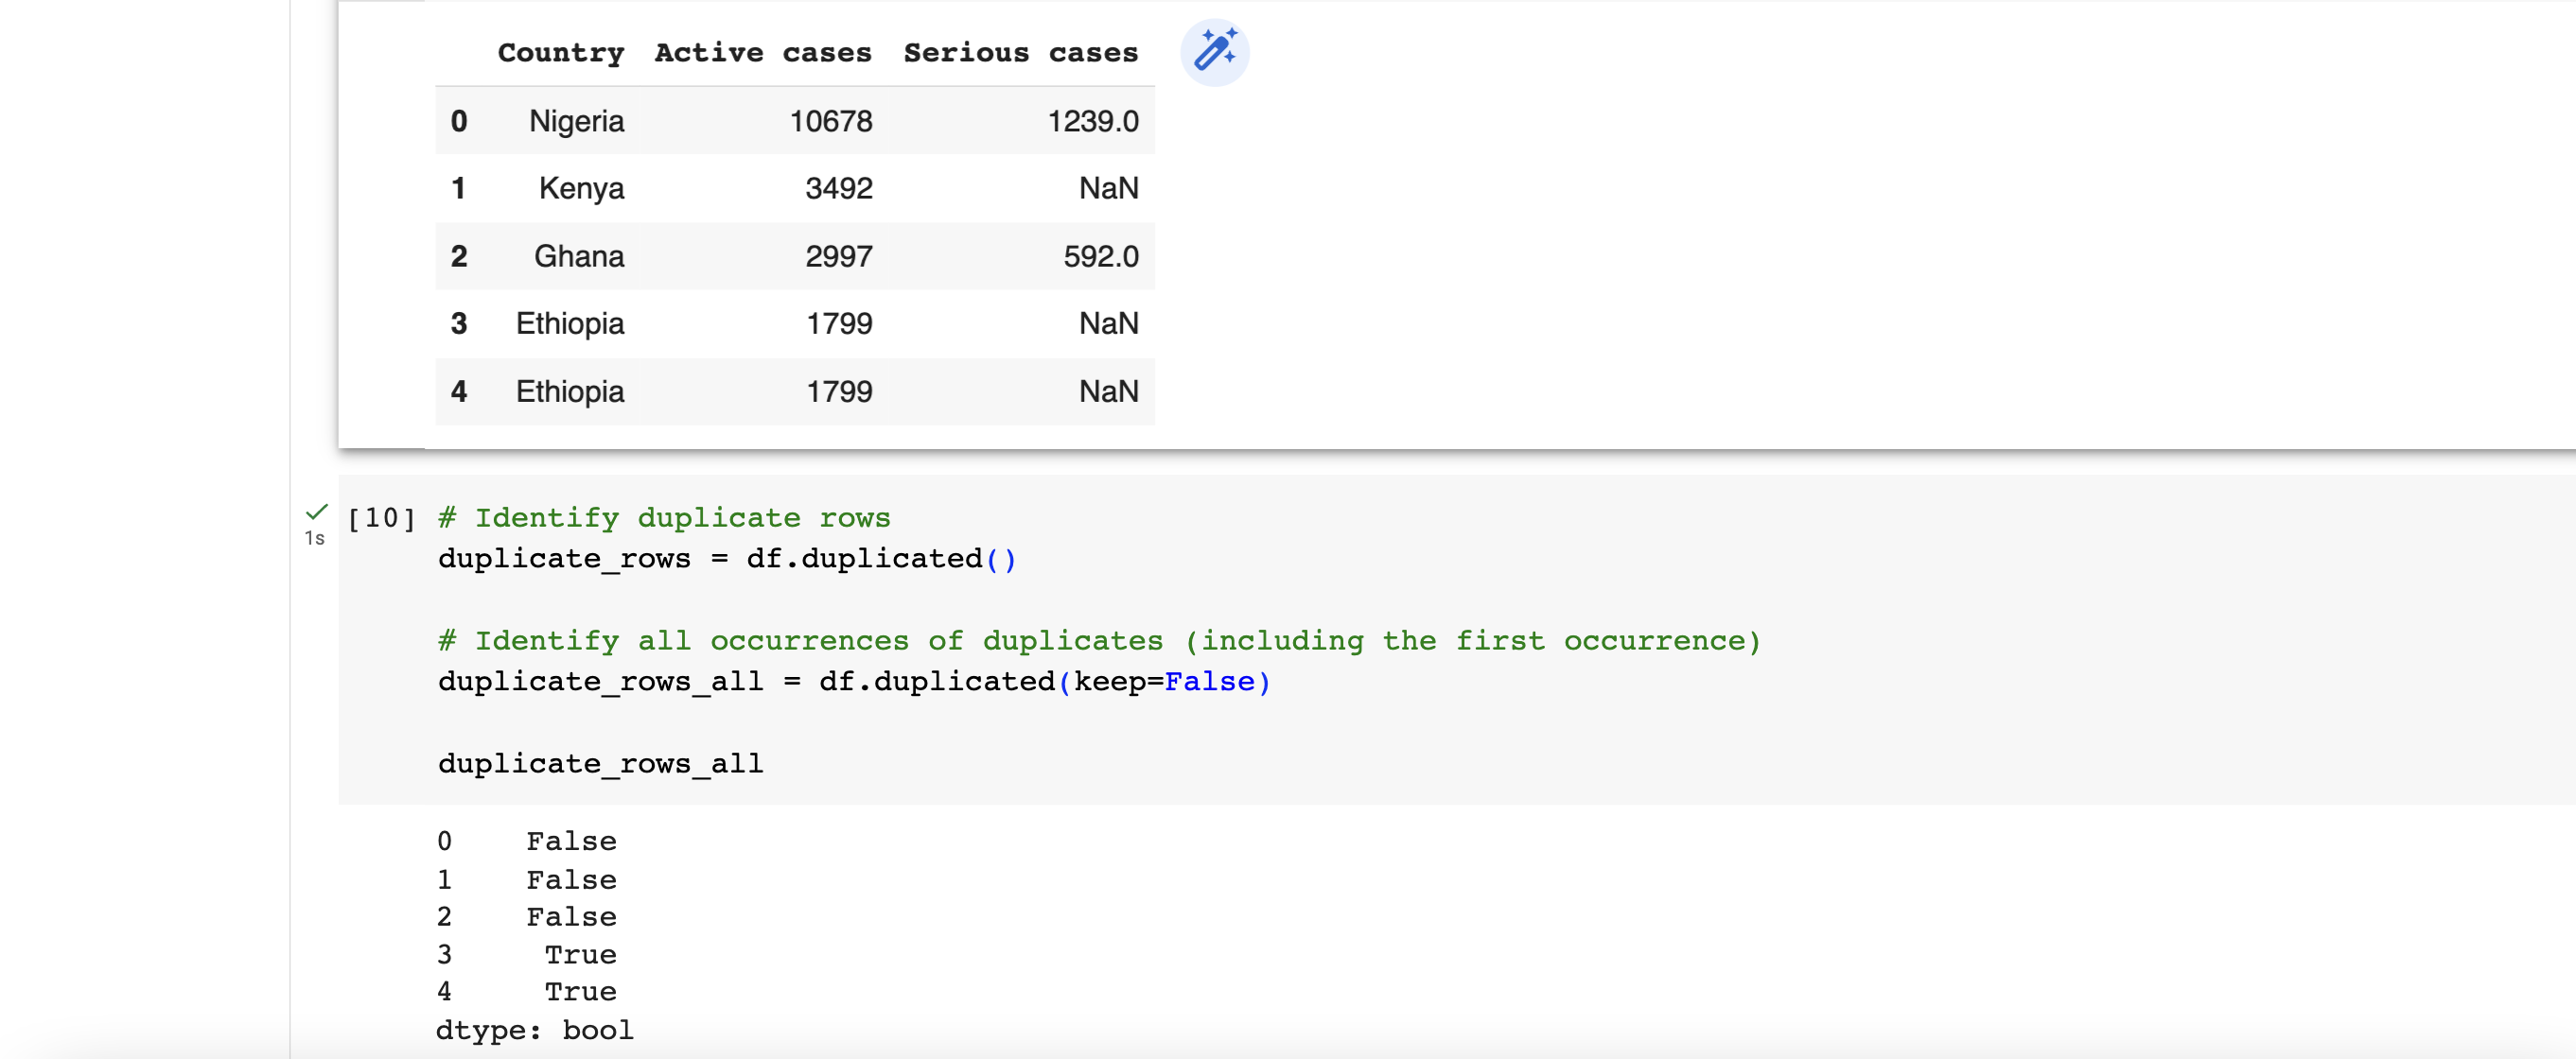Click the 10678 active cases value
This screenshot has width=2576, height=1059.
pos(831,121)
